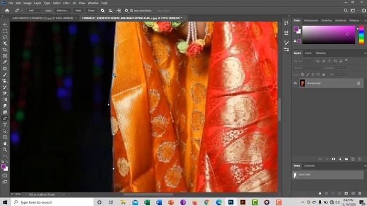This screenshot has height=206, width=367.
Task: Select the Eyedropper tool
Action: (x=5, y=62)
